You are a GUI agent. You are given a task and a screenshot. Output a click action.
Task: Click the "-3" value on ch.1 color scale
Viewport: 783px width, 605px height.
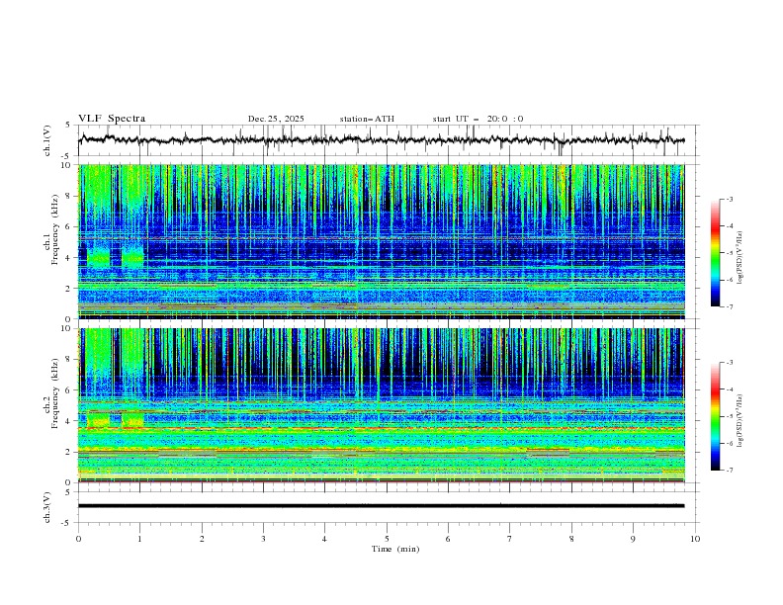pos(729,199)
